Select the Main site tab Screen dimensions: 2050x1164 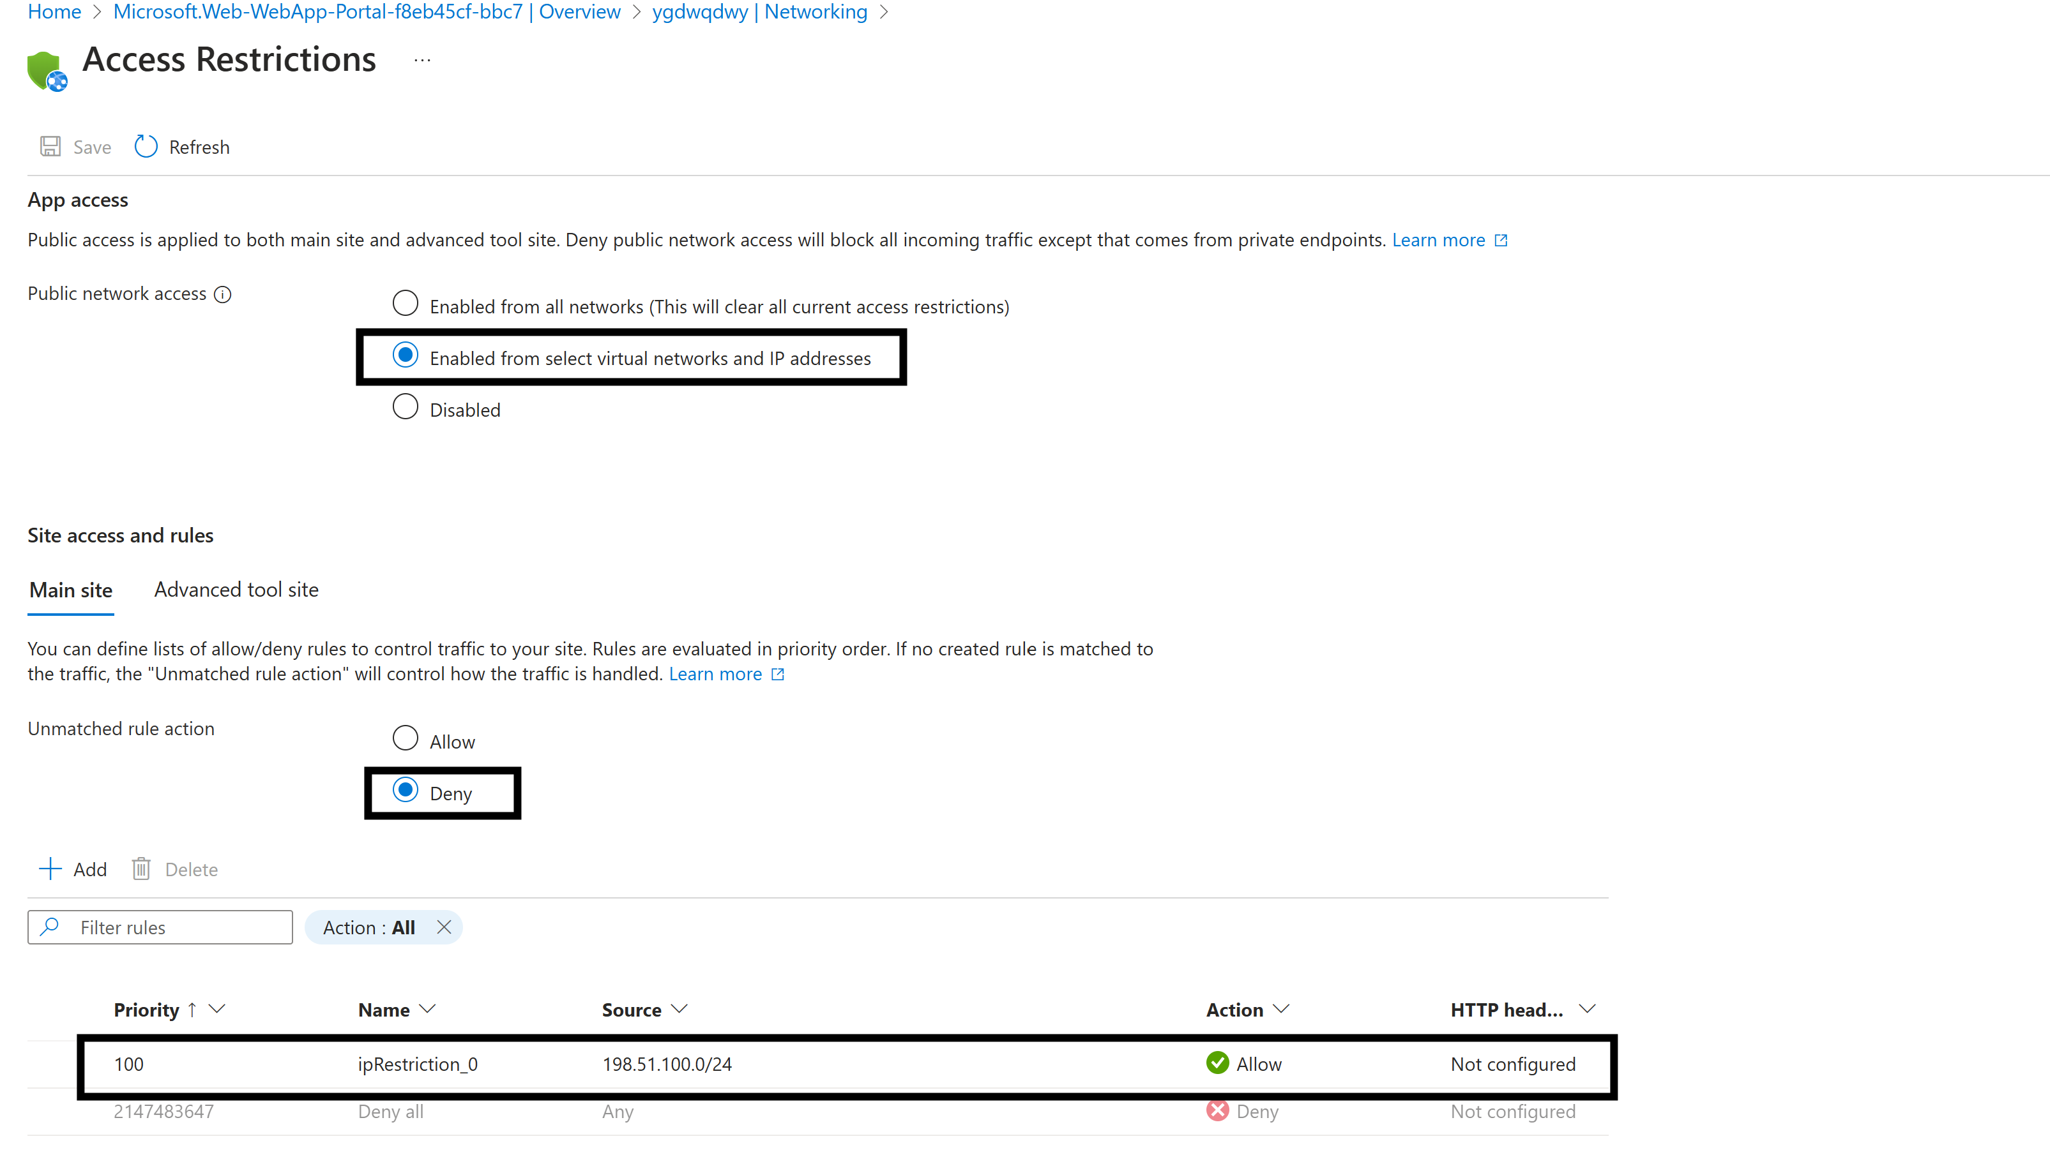point(70,589)
